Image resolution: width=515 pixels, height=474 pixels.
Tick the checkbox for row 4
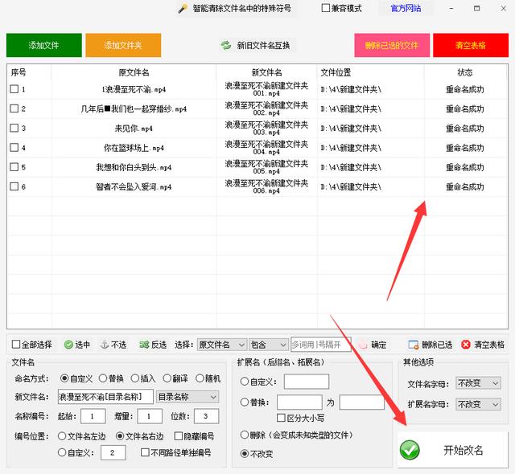[x=14, y=148]
